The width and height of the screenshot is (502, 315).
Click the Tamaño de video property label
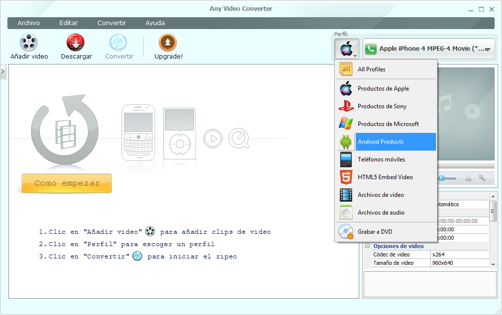point(393,263)
